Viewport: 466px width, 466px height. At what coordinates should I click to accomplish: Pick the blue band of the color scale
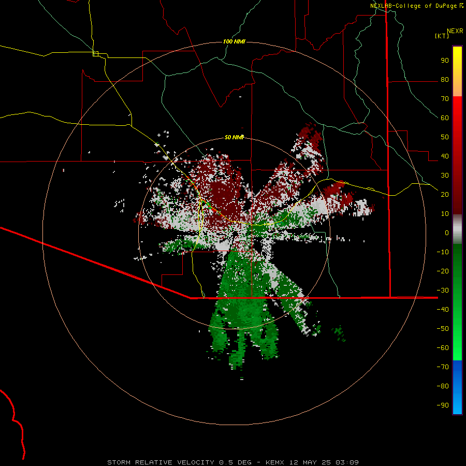[457, 387]
